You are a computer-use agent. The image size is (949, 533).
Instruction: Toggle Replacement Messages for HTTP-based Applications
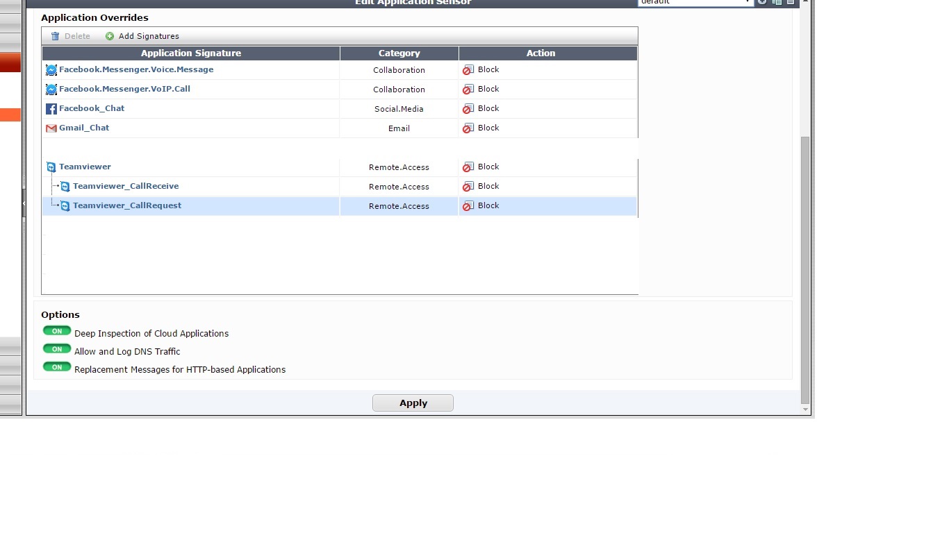click(57, 367)
